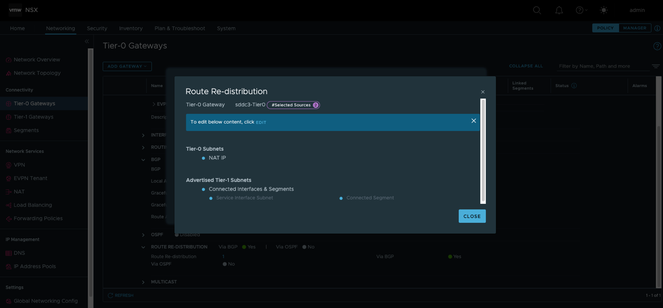Expand the OSPF section
The height and width of the screenshot is (308, 663).
point(143,235)
